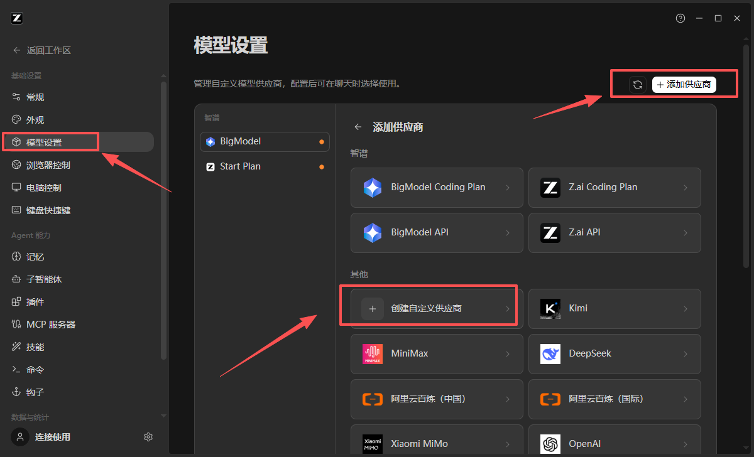
Task: Click plus icon for 创建自定义供应商
Action: (373, 309)
